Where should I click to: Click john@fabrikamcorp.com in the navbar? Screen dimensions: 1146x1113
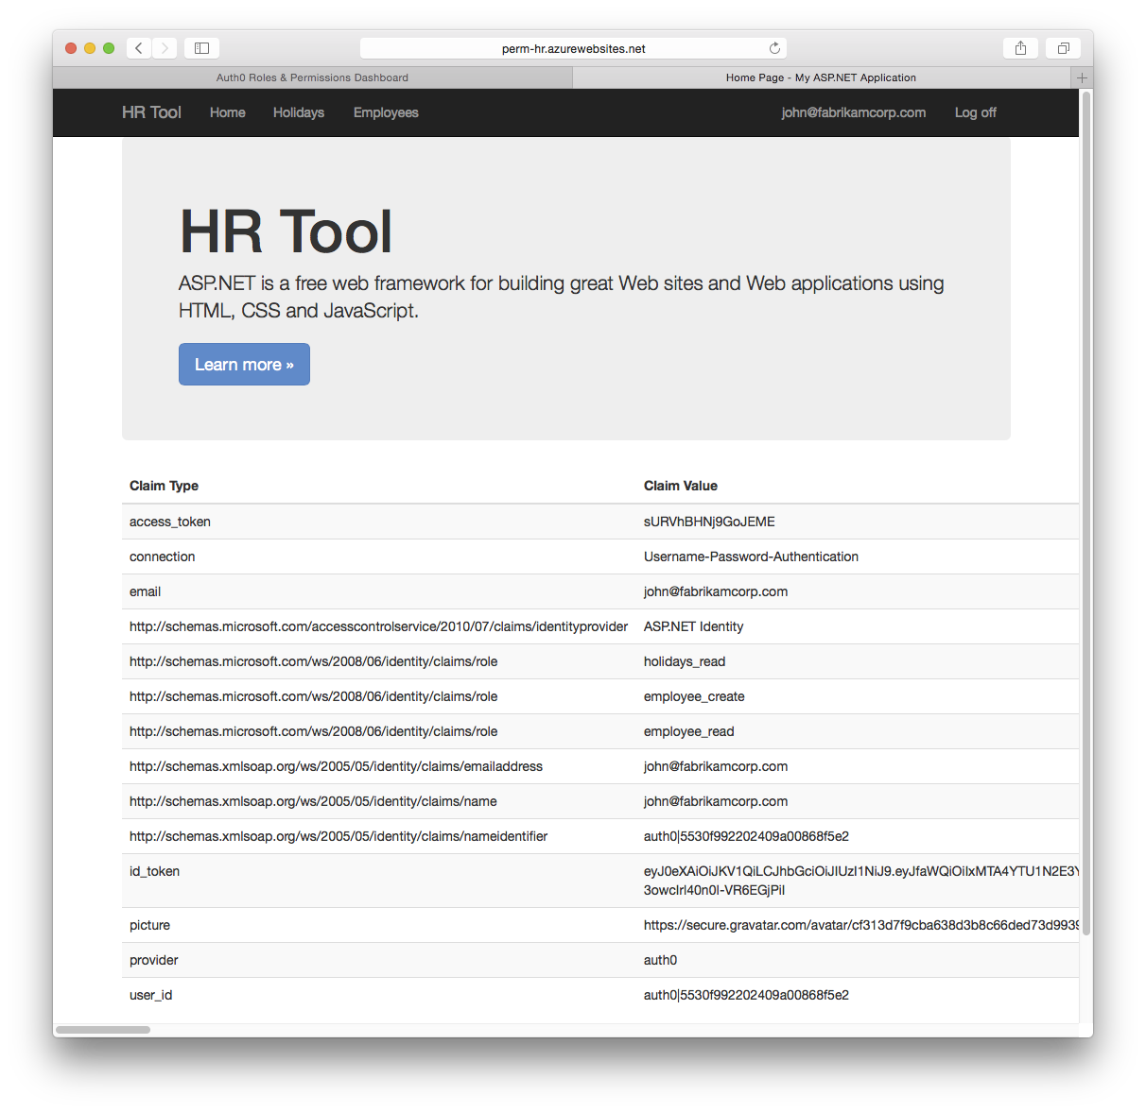click(853, 112)
